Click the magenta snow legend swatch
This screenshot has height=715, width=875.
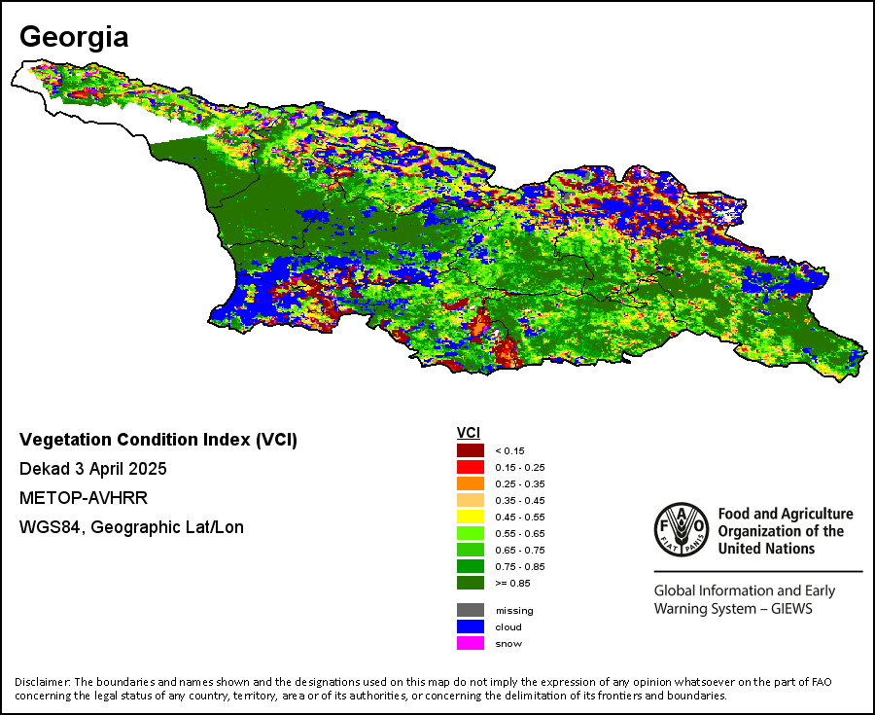tap(471, 643)
